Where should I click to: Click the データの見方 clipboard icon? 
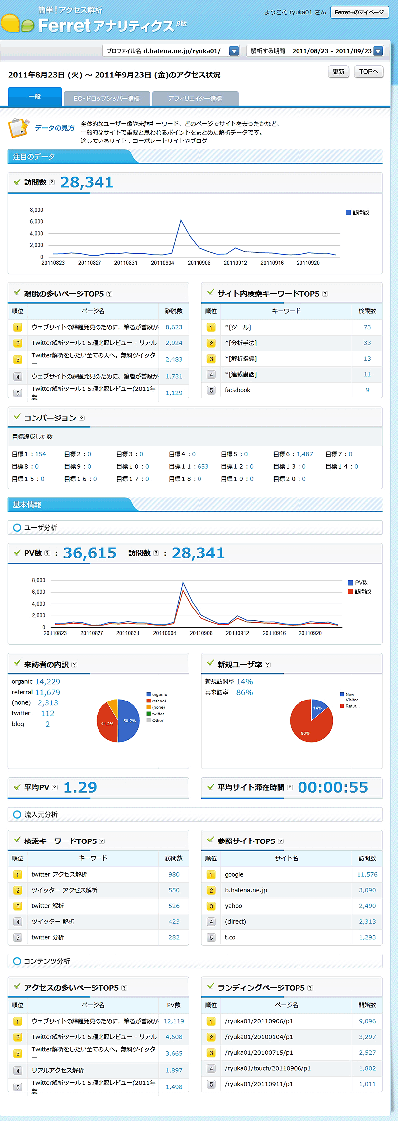(18, 128)
